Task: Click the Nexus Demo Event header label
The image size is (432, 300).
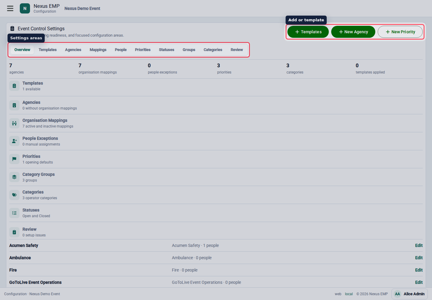Action: pos(82,8)
